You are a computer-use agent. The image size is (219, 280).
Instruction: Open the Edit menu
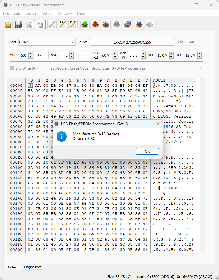(17, 13)
